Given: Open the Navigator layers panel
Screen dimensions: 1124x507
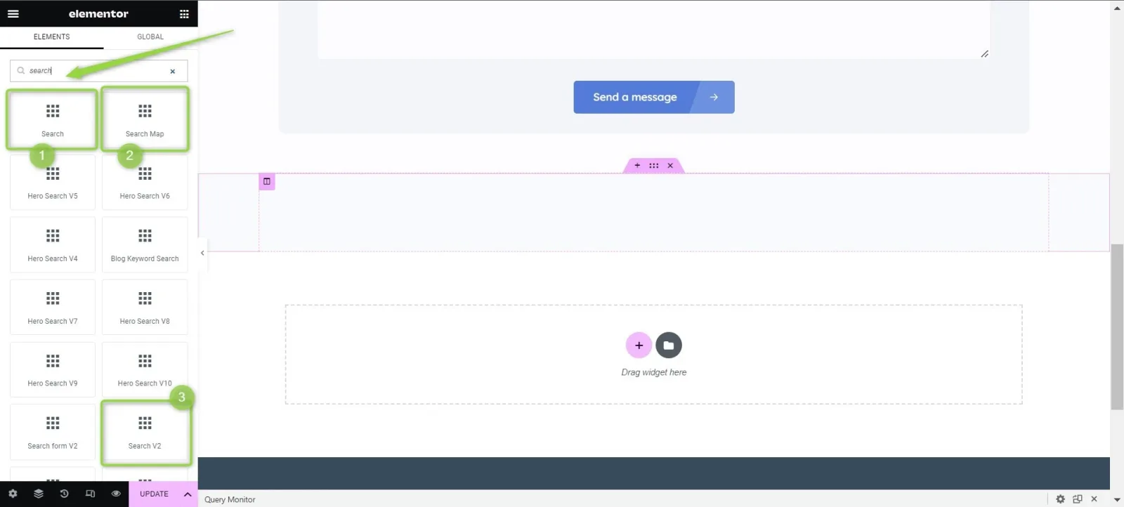Looking at the screenshot, I should (39, 494).
